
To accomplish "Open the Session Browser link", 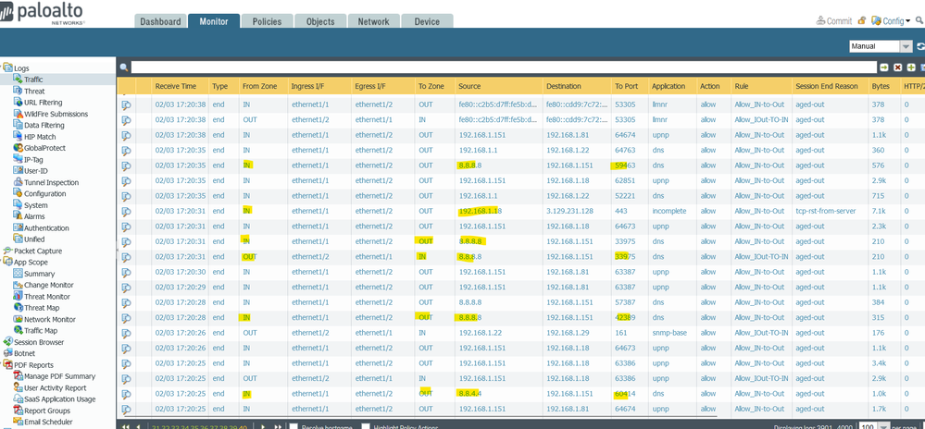I will click(41, 342).
